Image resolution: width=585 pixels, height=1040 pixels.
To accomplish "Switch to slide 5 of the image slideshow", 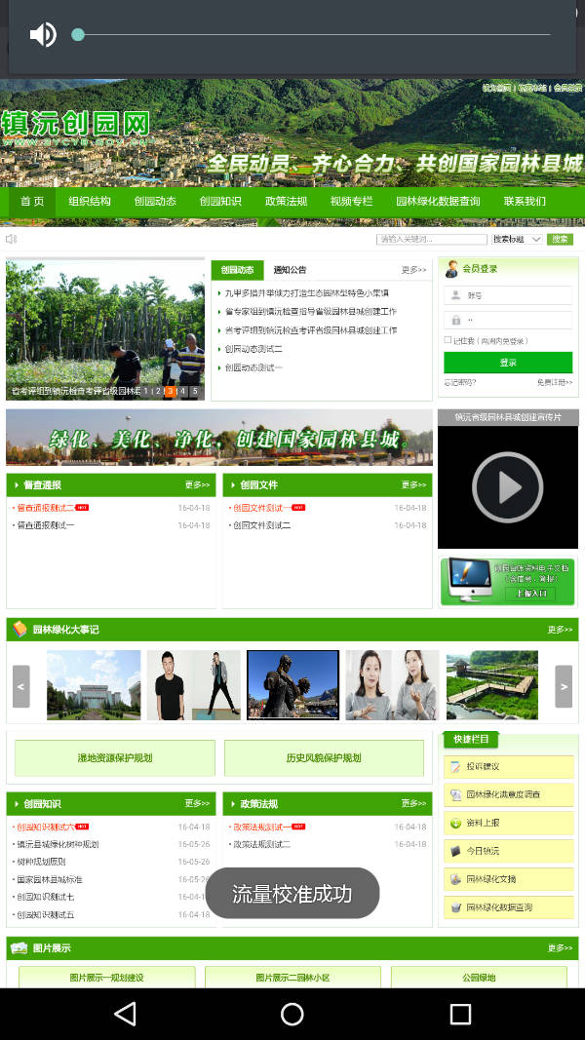I will point(195,391).
